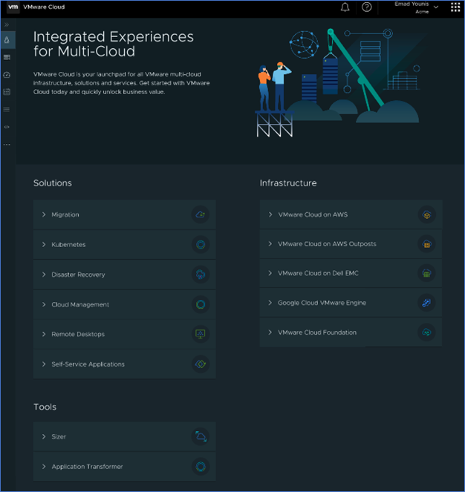Expand the Self-Service Applications row

[88, 364]
